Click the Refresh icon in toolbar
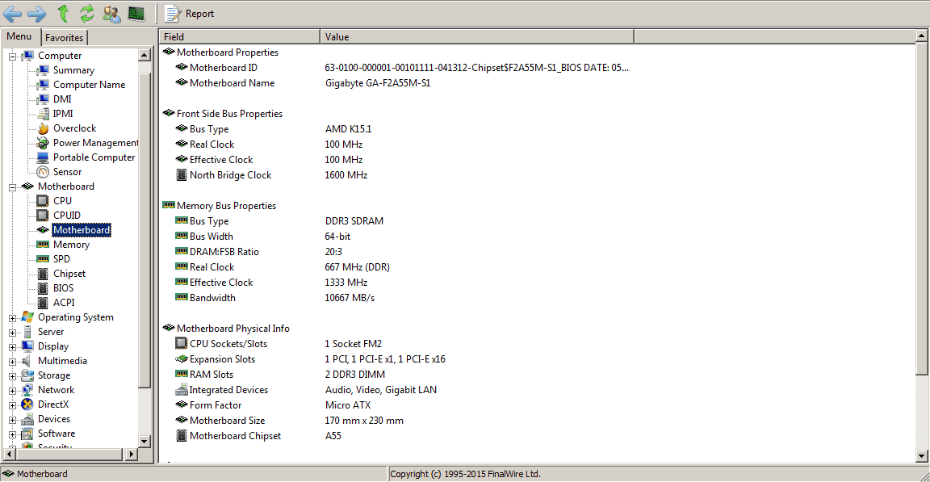930x482 pixels. coord(86,13)
